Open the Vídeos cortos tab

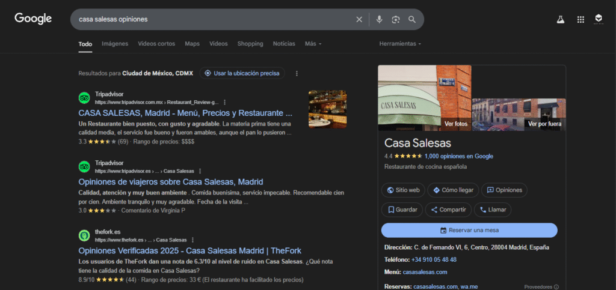point(156,44)
